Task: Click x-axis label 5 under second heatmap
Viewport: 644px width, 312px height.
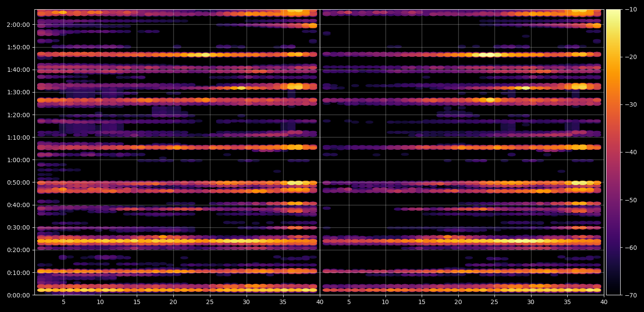Action: point(349,302)
